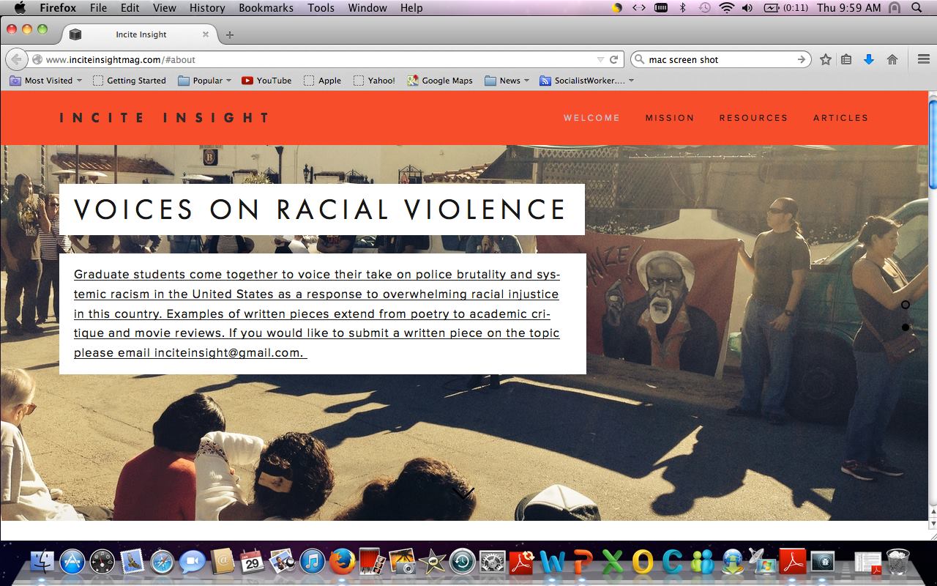The image size is (937, 586).
Task: Go to the MISSION page link
Action: 670,118
